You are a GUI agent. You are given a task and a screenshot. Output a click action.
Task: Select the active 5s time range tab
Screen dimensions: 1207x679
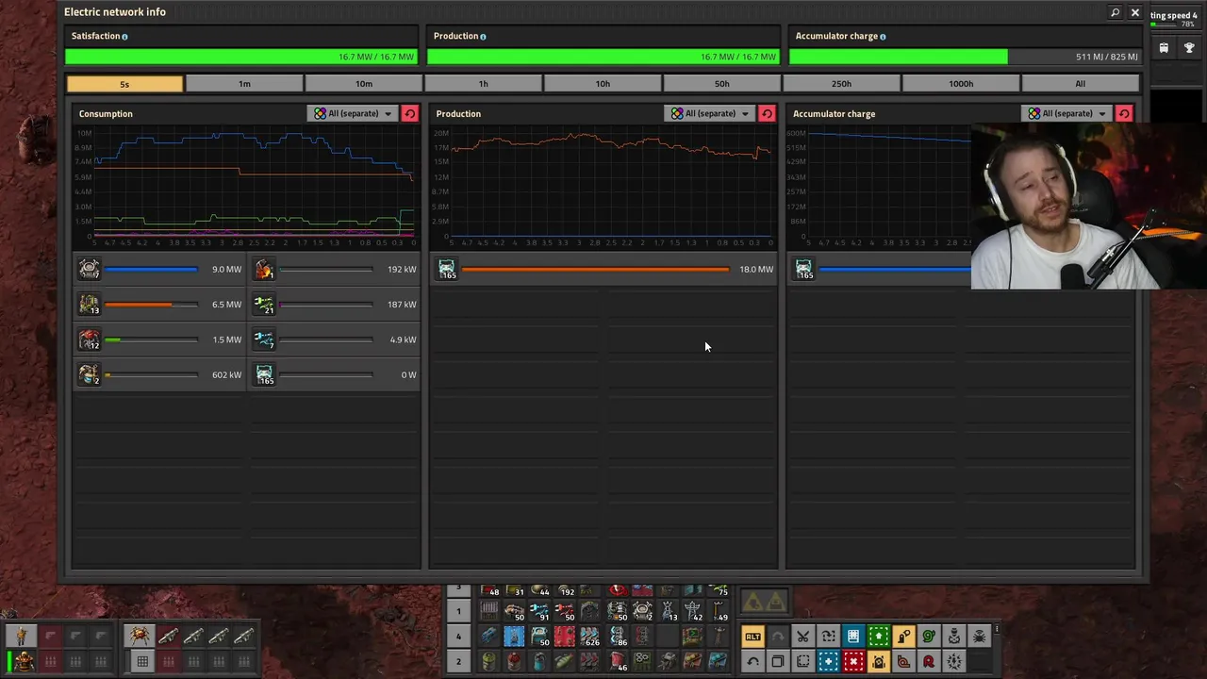coord(124,84)
